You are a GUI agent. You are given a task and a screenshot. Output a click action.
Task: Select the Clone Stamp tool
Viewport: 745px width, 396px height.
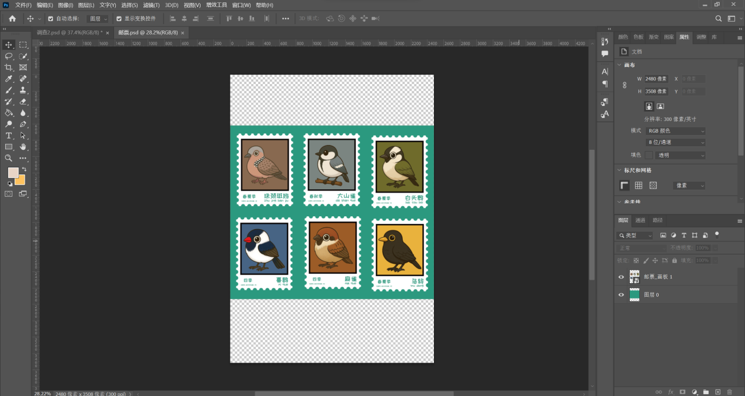pos(23,90)
